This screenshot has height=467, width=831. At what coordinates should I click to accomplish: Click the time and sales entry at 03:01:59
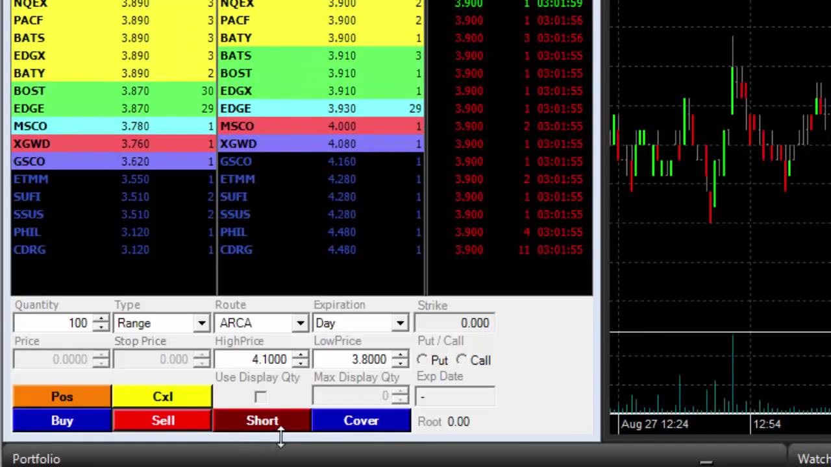point(510,4)
